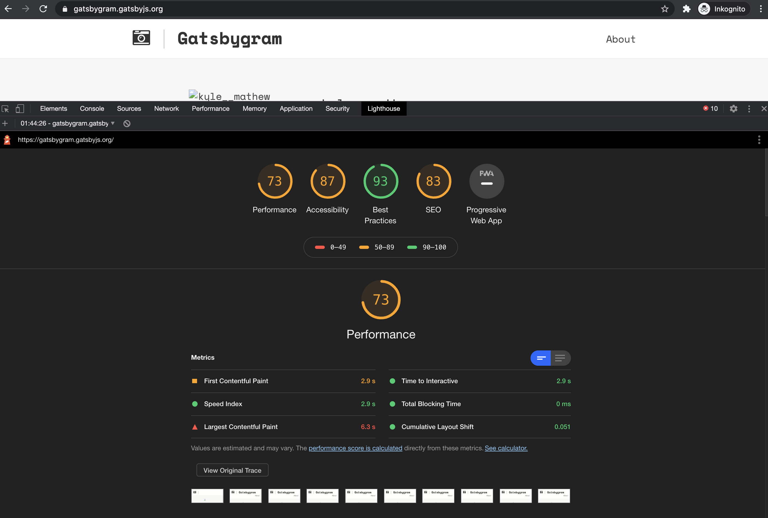Open the Console tab
The height and width of the screenshot is (518, 768).
[x=92, y=109]
